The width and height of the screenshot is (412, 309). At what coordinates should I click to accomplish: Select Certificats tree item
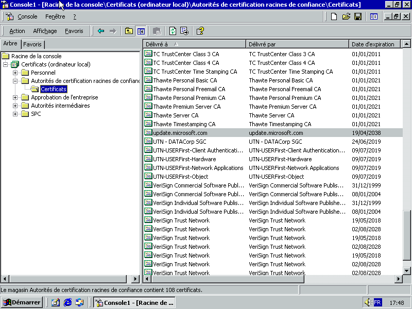tap(54, 89)
